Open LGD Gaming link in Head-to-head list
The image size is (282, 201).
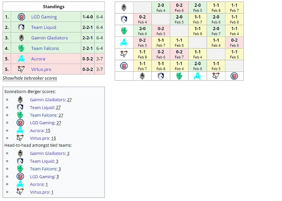(x=42, y=177)
